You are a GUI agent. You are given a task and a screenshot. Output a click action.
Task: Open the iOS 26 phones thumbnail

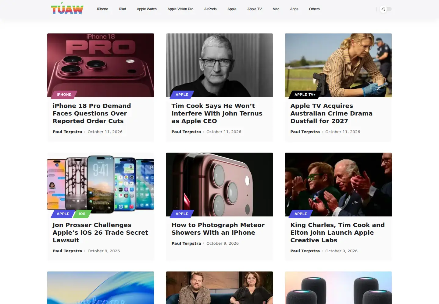point(101,185)
